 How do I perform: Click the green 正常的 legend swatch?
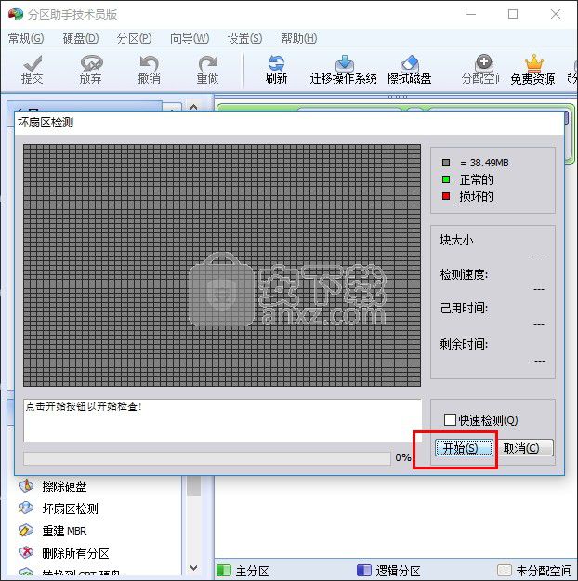(x=446, y=179)
